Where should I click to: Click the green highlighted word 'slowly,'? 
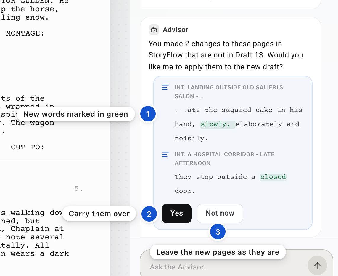[x=218, y=124]
